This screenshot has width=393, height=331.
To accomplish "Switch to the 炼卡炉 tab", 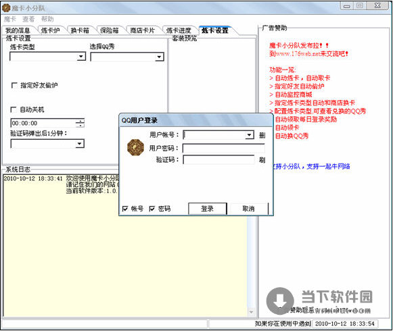I will (x=50, y=30).
